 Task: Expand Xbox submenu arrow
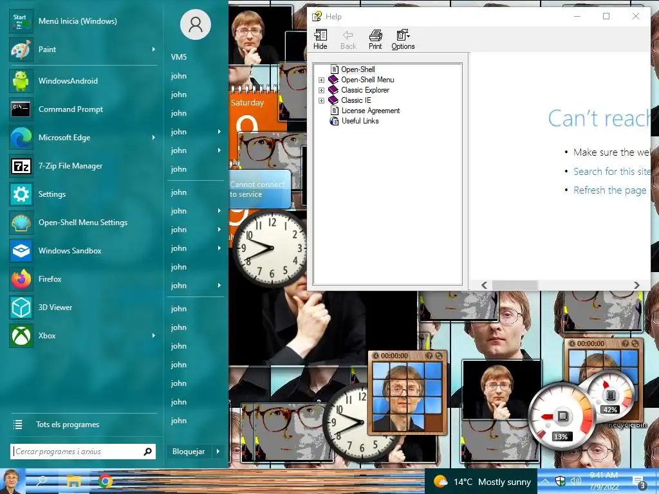(154, 336)
